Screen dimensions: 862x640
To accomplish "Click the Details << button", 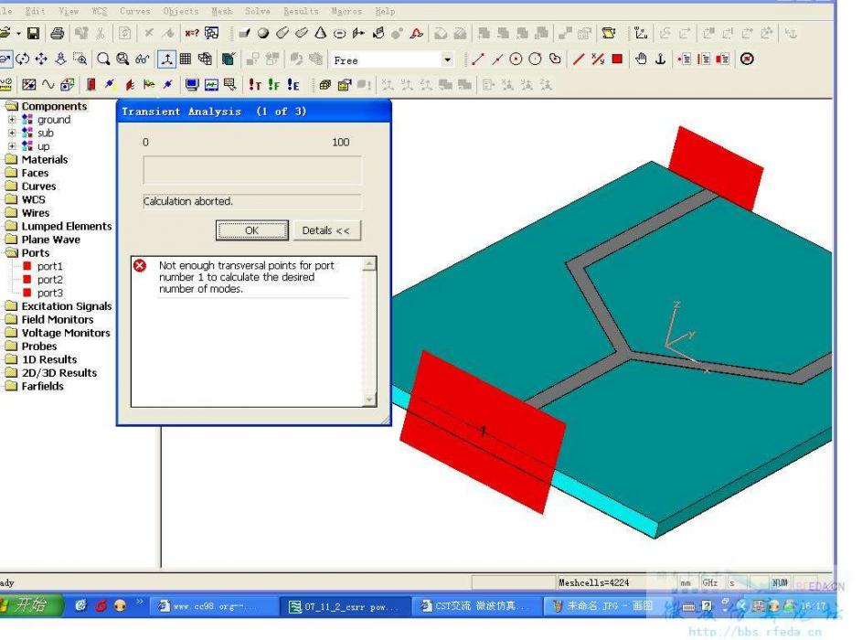I will coord(326,230).
